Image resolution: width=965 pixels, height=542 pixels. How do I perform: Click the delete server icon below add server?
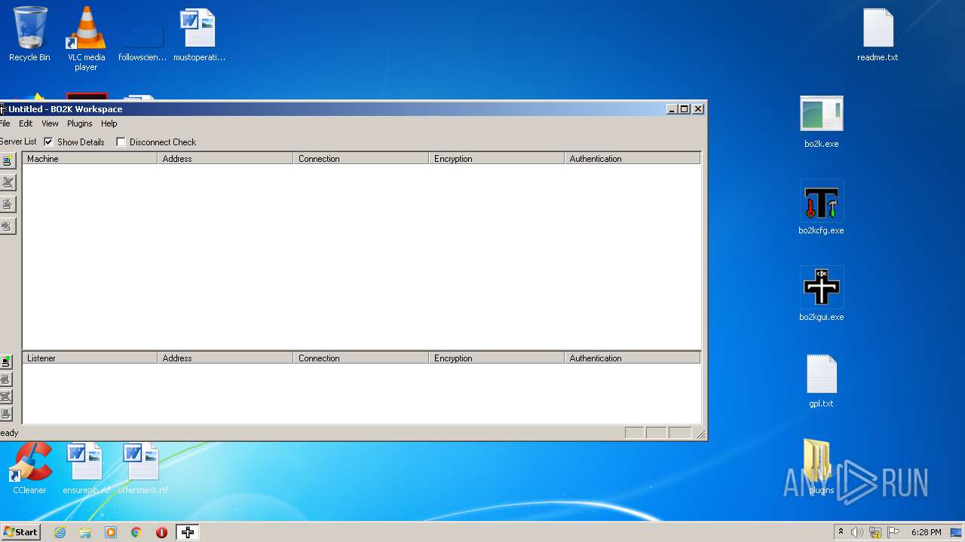(7, 182)
